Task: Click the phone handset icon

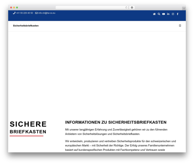Action: [14, 13]
